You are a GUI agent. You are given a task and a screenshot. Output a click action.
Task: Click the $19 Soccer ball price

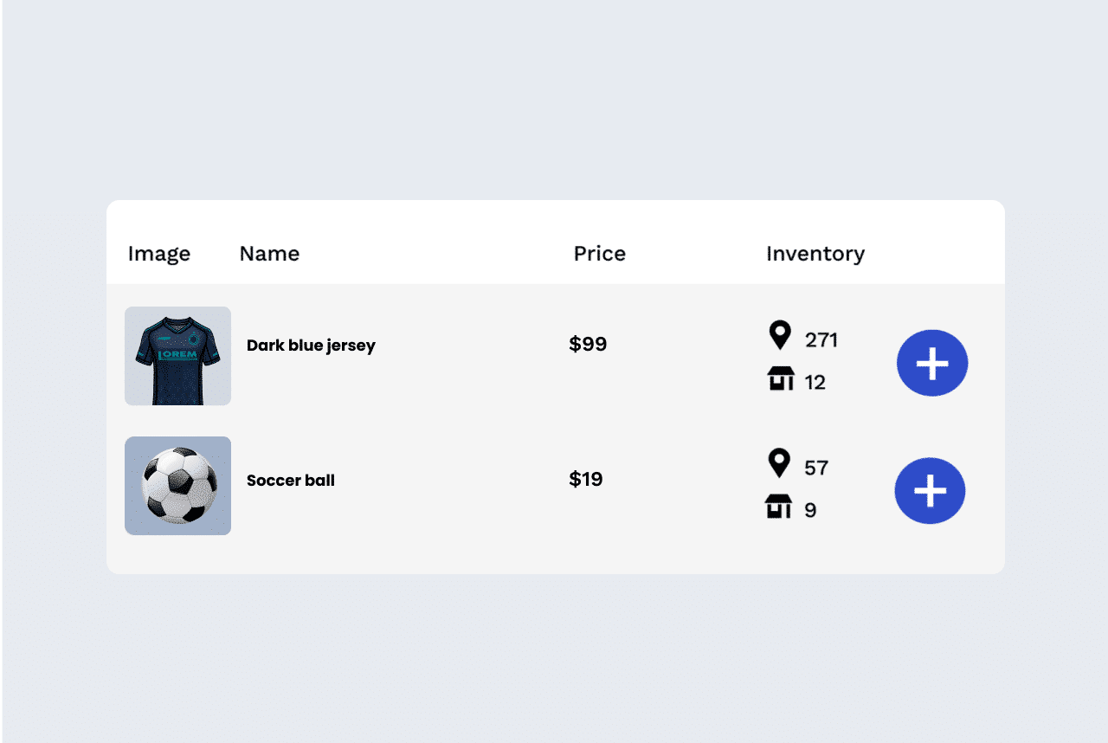[x=586, y=480]
